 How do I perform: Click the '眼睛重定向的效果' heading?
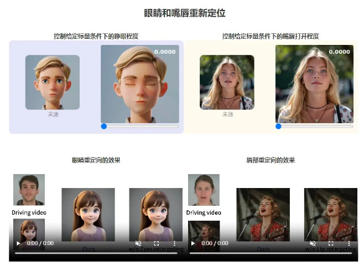(96, 160)
